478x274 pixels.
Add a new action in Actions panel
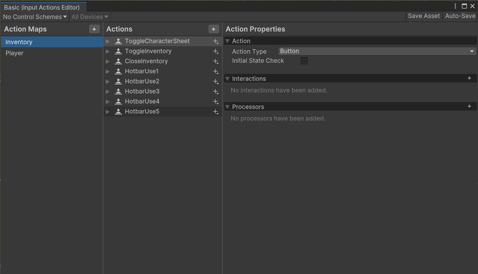214,29
